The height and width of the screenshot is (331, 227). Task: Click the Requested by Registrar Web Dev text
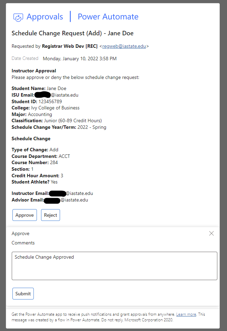point(55,46)
